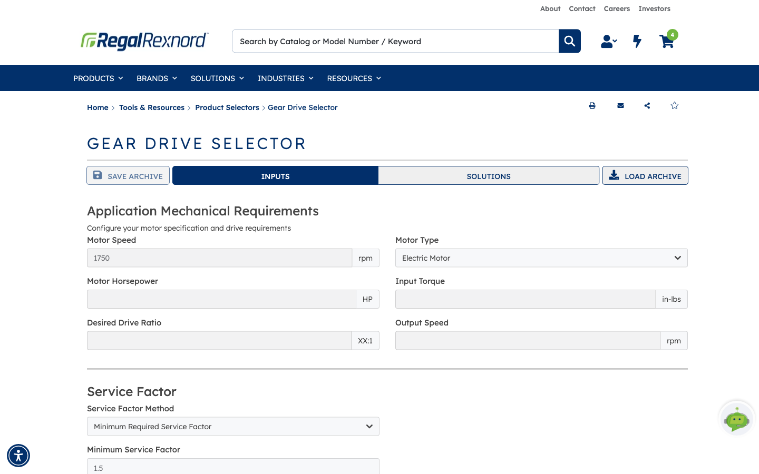
Task: Click the favorite star icon
Action: click(x=674, y=106)
